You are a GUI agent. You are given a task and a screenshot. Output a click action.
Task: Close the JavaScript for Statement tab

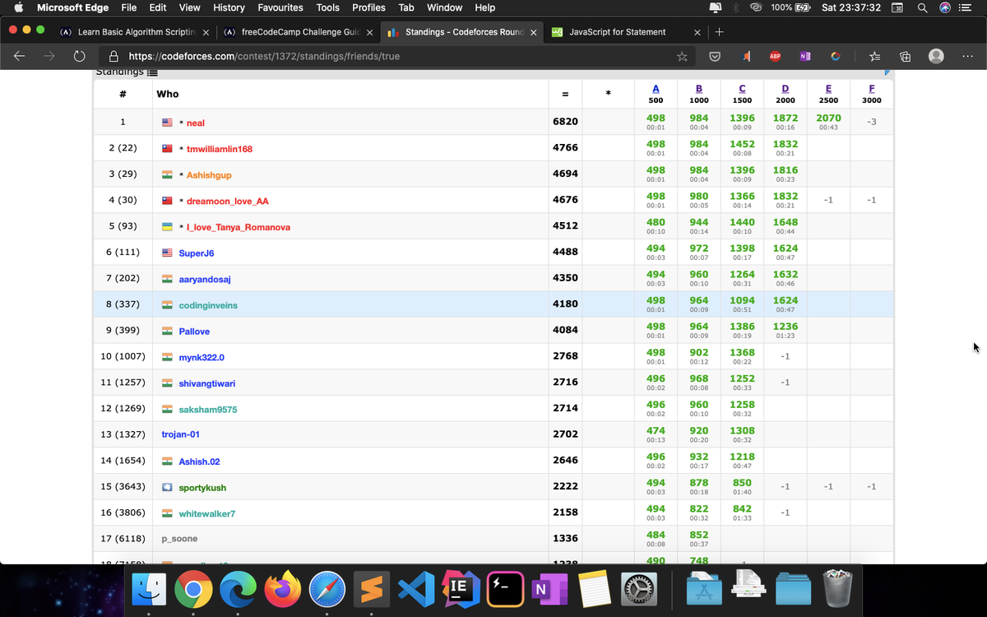697,33
